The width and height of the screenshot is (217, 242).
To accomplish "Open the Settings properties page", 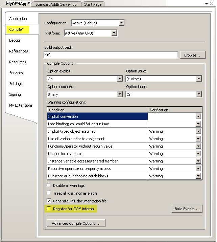I will pos(16,84).
